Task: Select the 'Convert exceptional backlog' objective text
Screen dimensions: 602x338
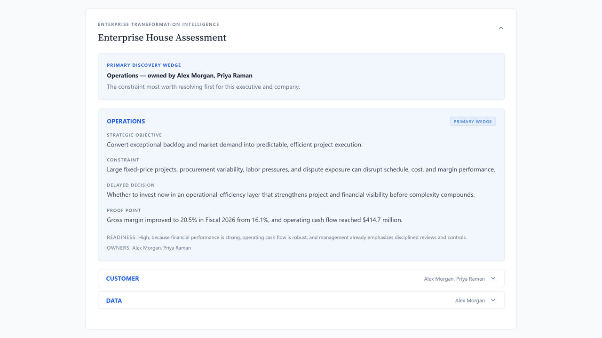Action: point(235,145)
